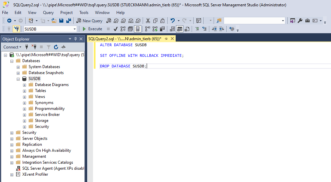The image size is (331, 182).
Task: Open a file with the folder icon
Action: pyautogui.click(x=54, y=21)
